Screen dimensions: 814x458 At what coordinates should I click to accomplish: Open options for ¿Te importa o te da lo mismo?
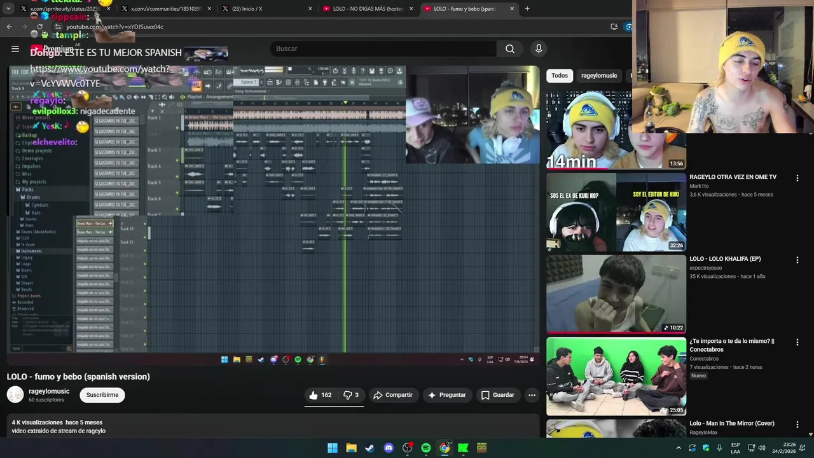coord(797,342)
